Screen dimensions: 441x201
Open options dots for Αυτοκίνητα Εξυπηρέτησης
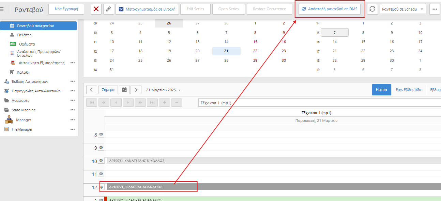pos(72,63)
